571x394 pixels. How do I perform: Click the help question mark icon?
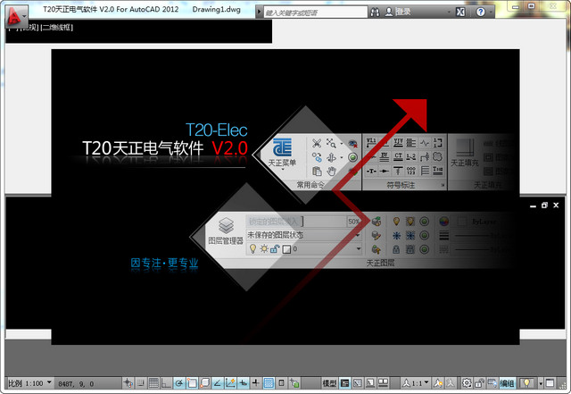click(480, 13)
